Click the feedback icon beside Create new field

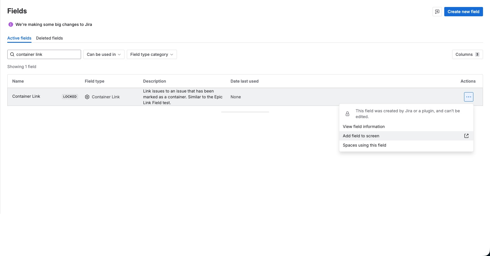[x=437, y=12]
